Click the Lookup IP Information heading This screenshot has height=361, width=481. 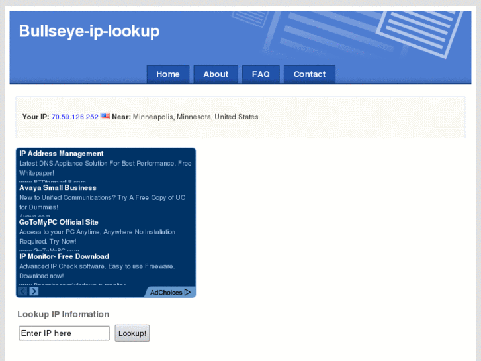[64, 314]
